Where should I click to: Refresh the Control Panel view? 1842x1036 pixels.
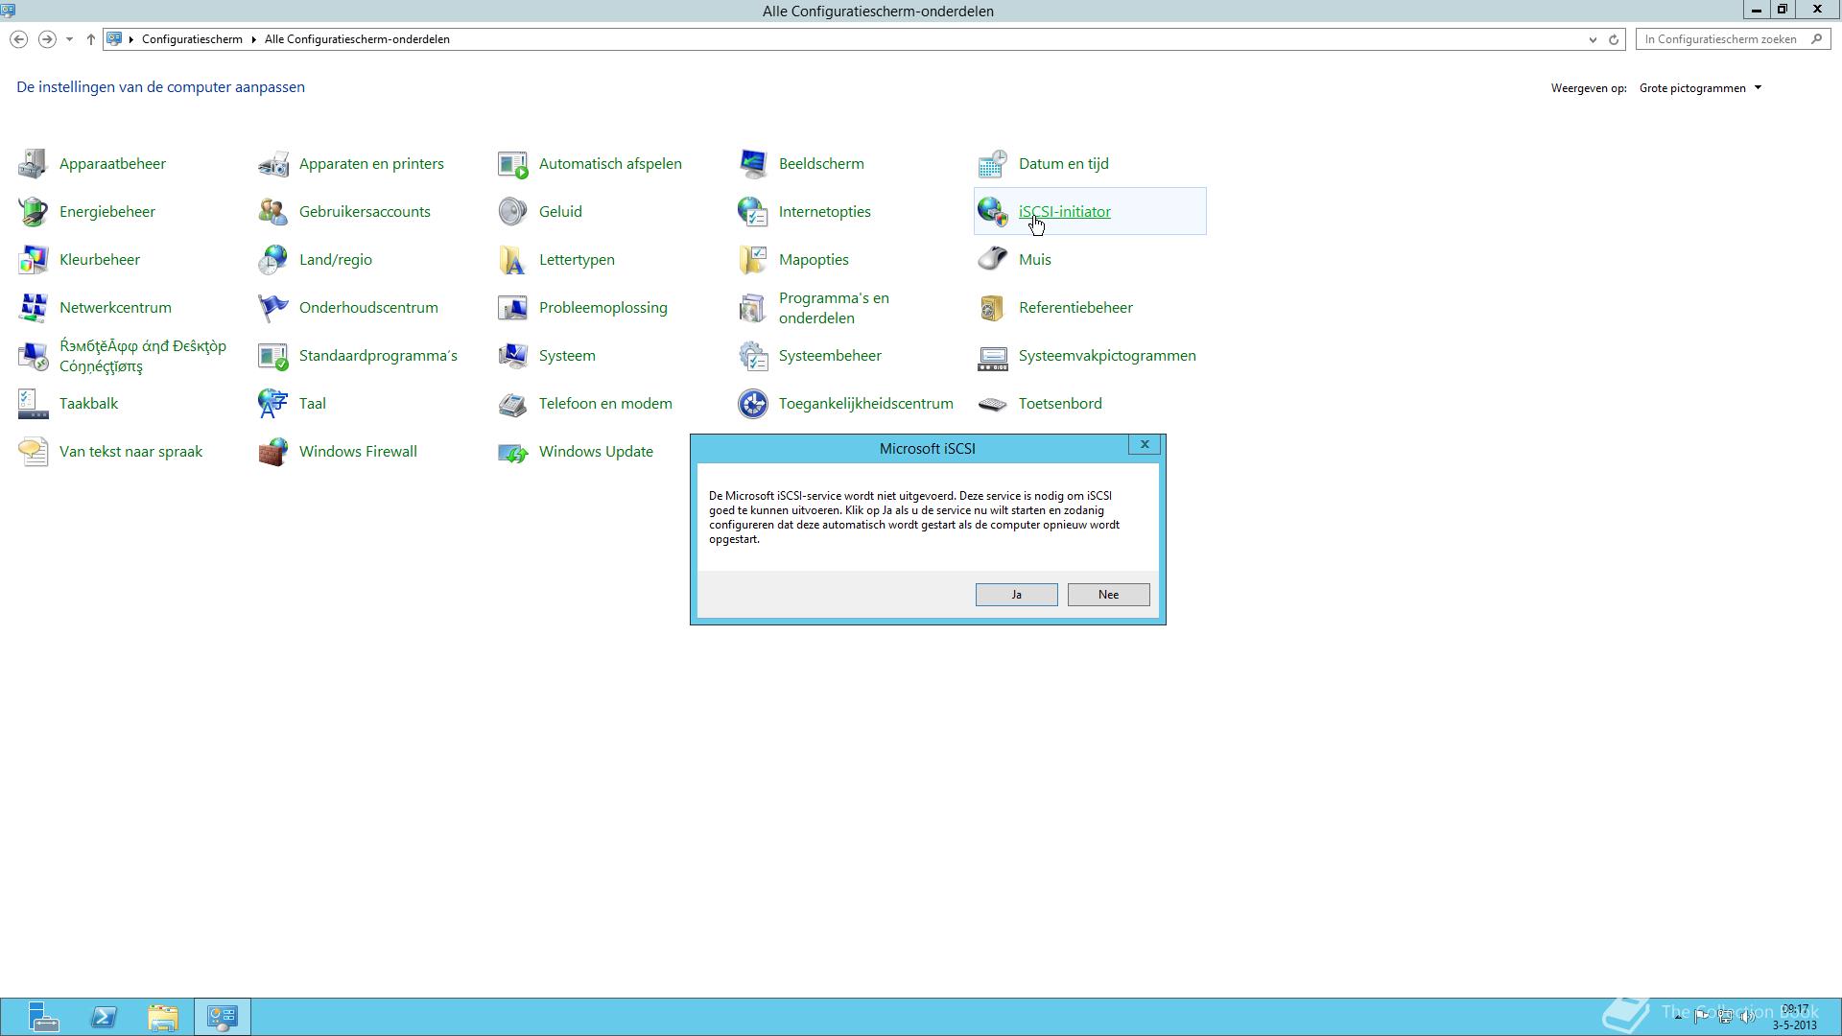point(1614,39)
